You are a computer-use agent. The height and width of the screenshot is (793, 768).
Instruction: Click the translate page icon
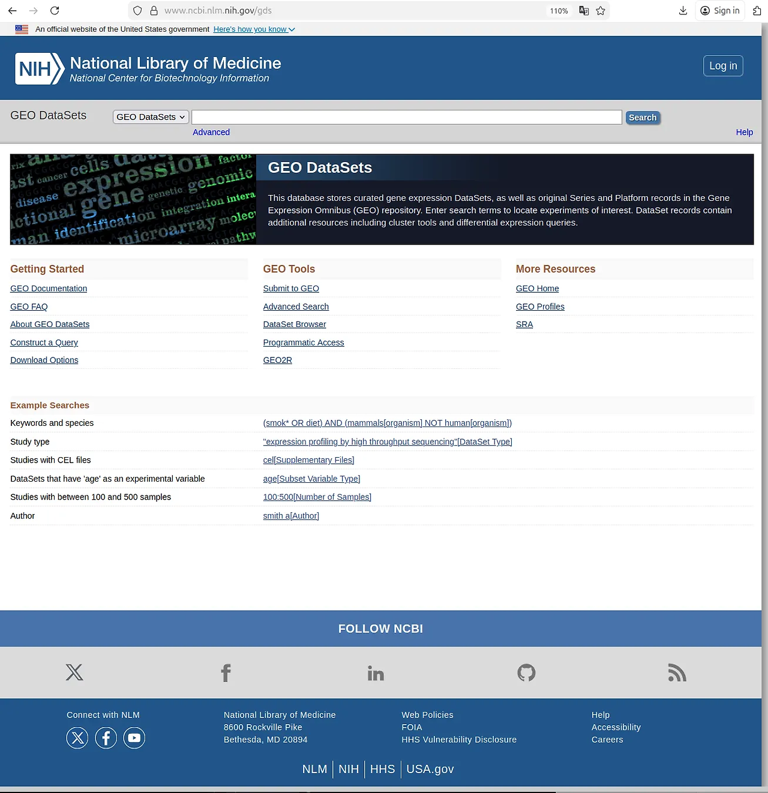(x=584, y=11)
